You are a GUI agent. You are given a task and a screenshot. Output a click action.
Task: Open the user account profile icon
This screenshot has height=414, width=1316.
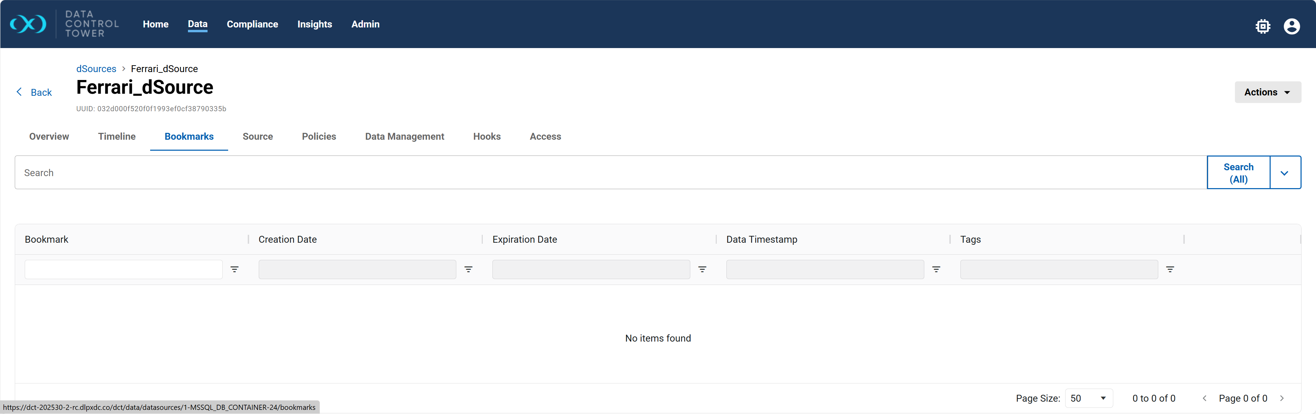1292,26
